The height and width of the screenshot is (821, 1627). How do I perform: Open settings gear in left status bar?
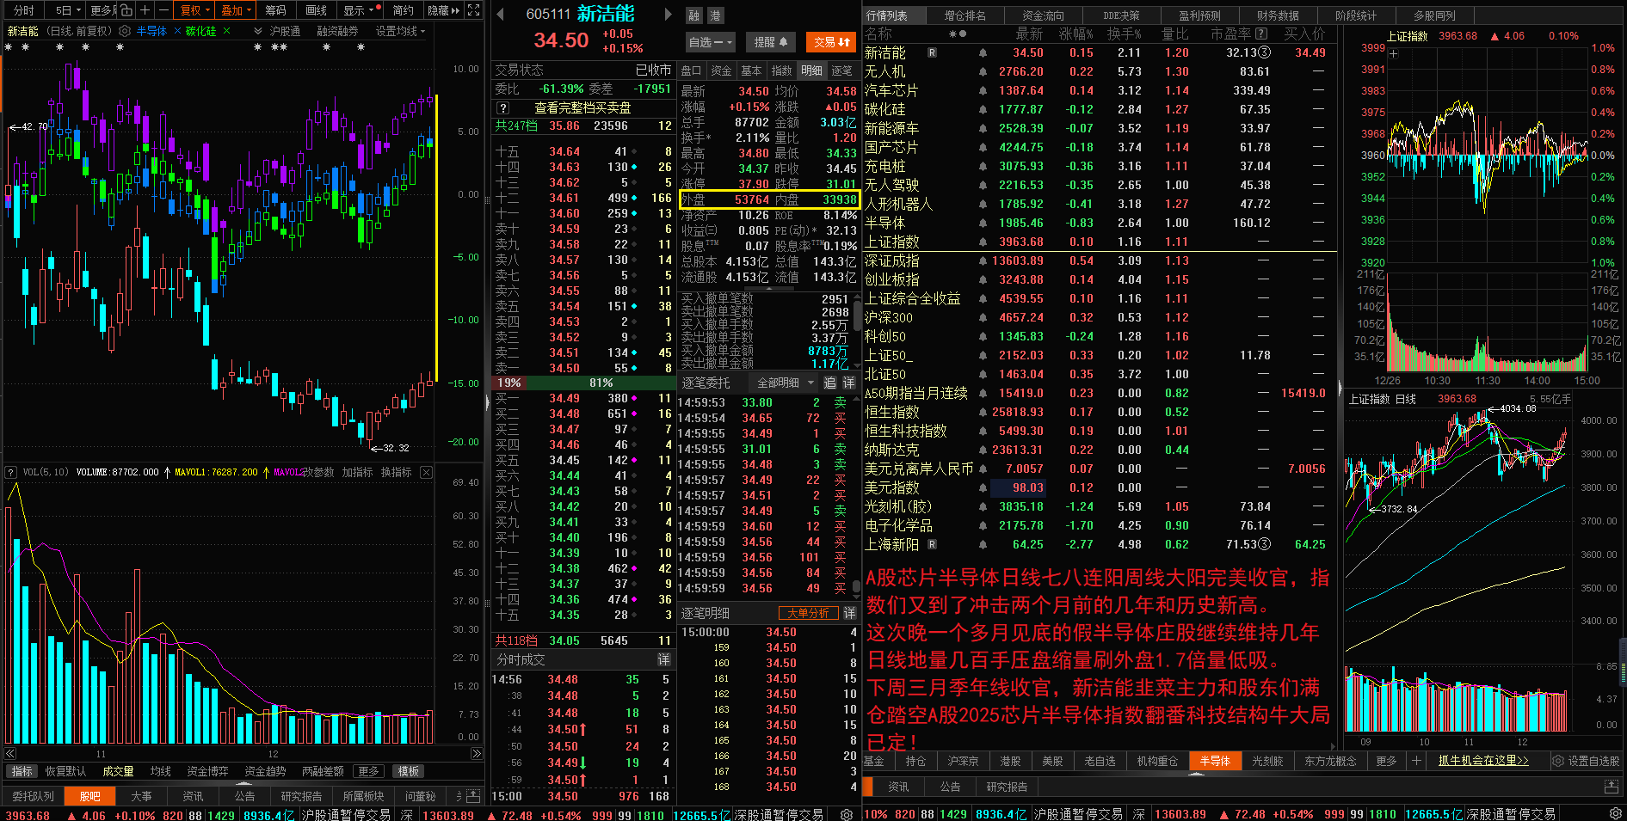(x=847, y=814)
